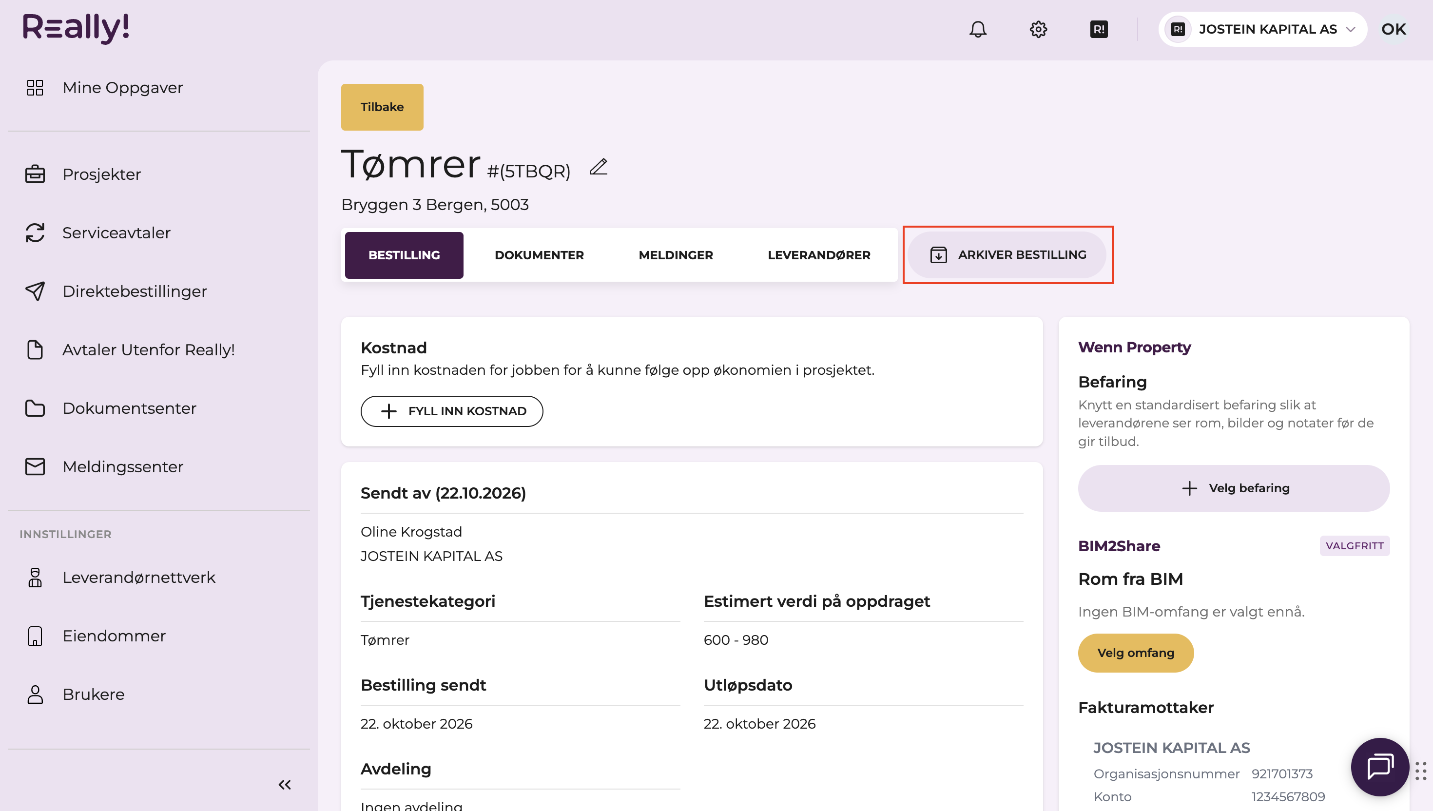Click the Prosjekter briefcase icon
The height and width of the screenshot is (811, 1433).
[35, 174]
